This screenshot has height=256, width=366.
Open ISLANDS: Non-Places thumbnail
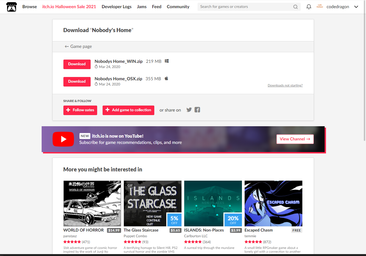click(x=213, y=203)
